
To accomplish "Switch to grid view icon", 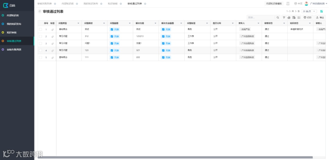I will click(x=322, y=11).
